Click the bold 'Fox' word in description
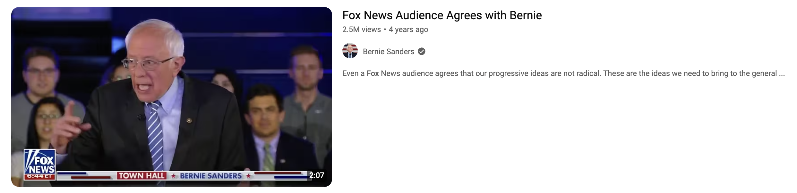Screen dimensions: 797x193 pos(373,73)
